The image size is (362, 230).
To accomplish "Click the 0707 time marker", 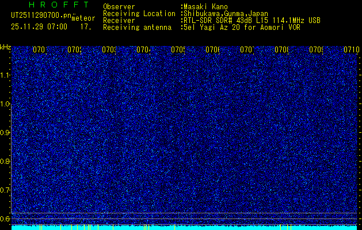I will point(247,50).
